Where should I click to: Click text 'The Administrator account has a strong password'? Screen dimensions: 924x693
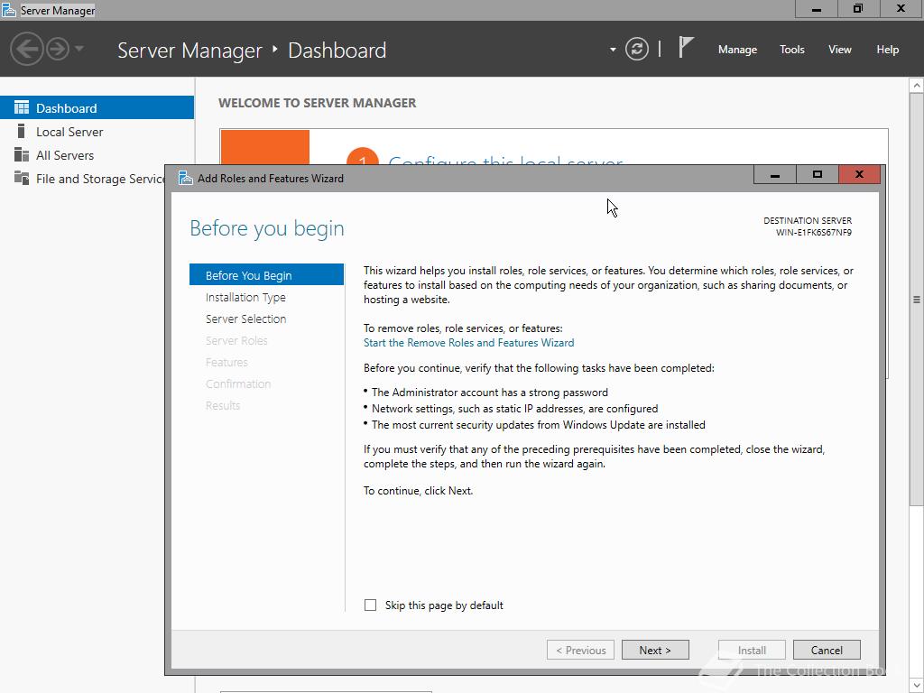pyautogui.click(x=490, y=393)
